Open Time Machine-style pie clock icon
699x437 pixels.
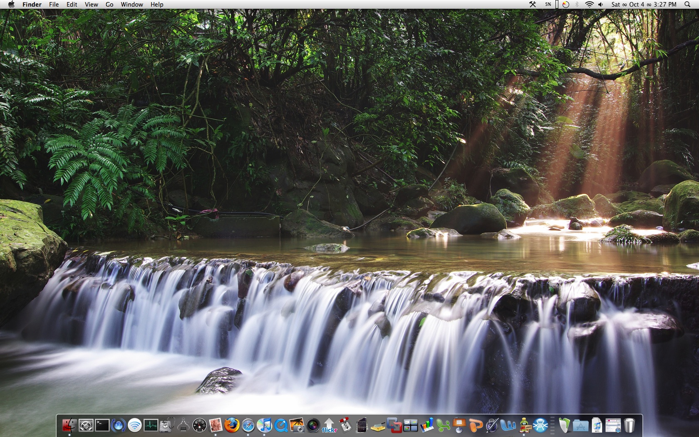[x=565, y=4]
